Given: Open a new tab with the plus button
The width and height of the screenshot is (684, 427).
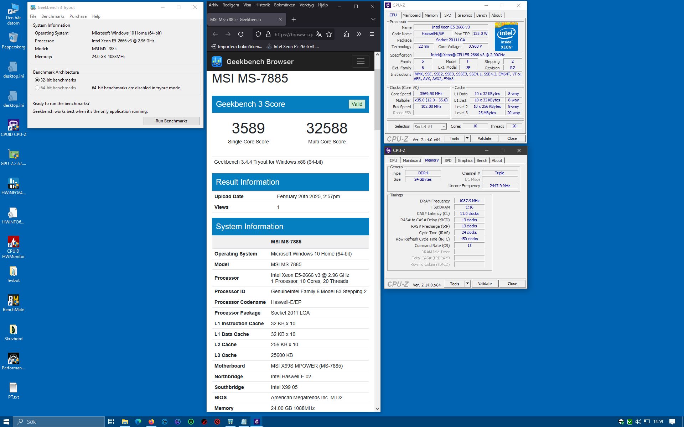Looking at the screenshot, I should [294, 19].
